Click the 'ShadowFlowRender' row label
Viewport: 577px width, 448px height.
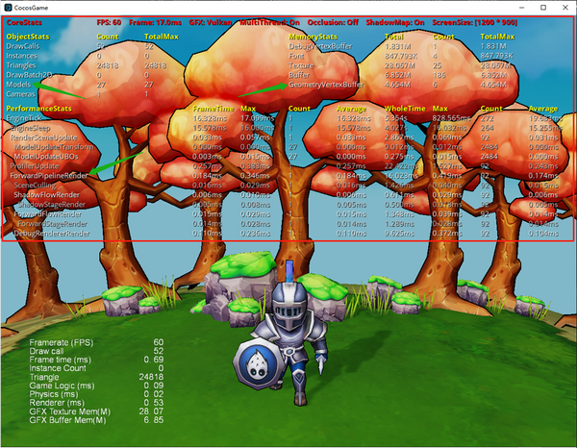click(47, 194)
